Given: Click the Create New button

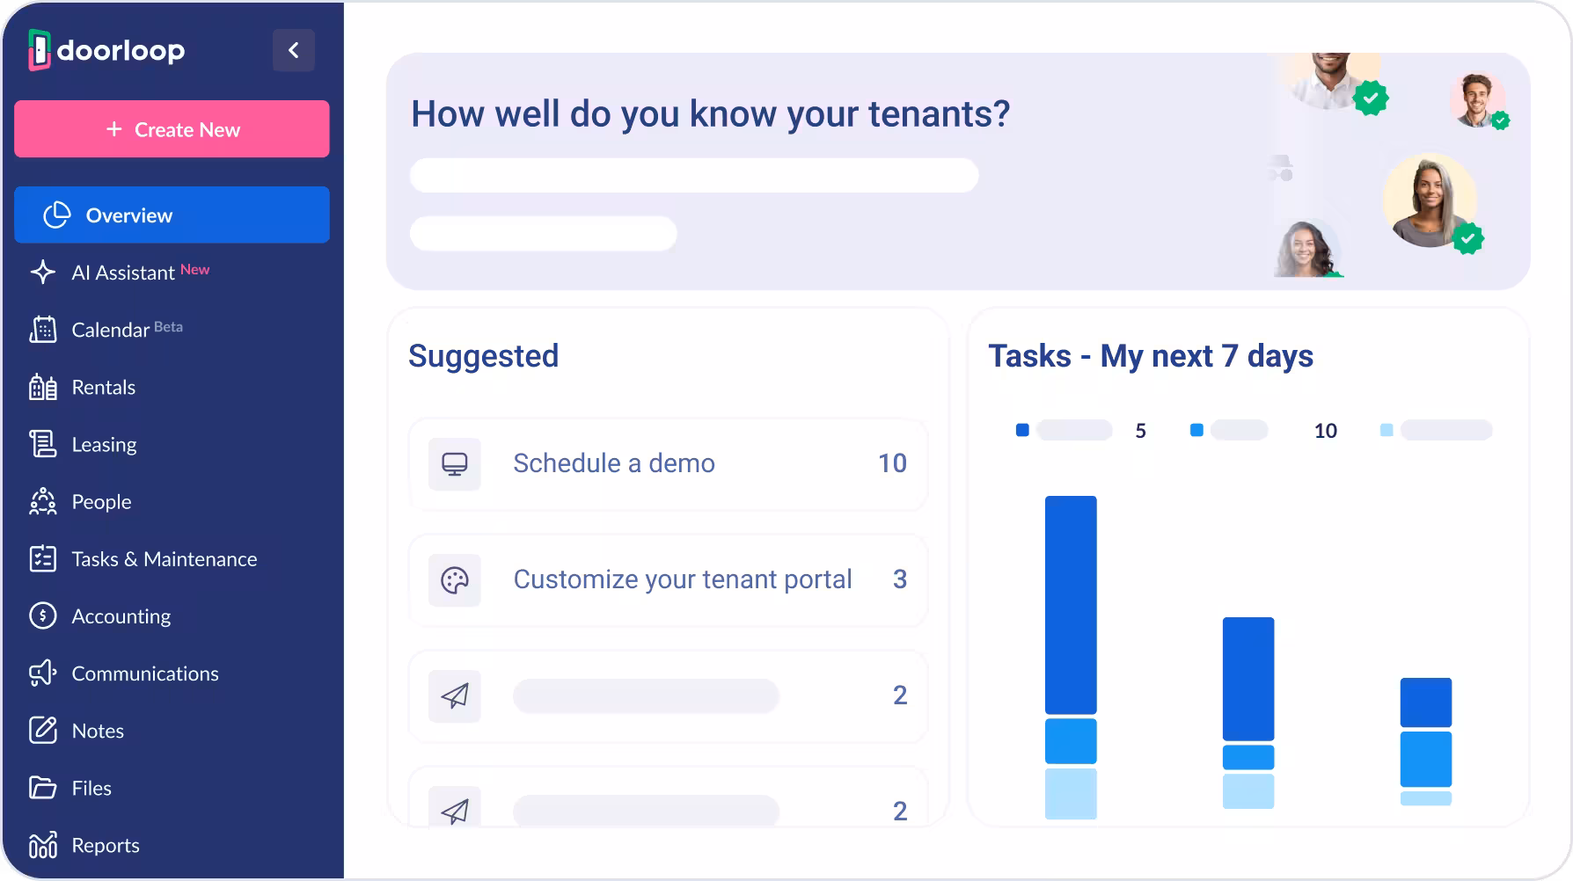Looking at the screenshot, I should pyautogui.click(x=172, y=129).
